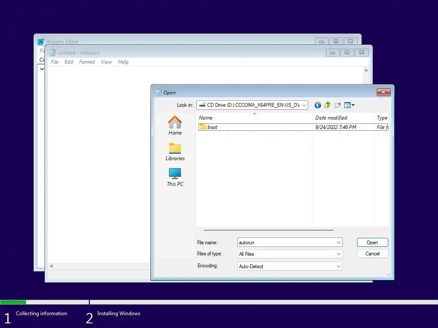Click the Create New Folder icon
438x328 pixels.
coord(337,105)
